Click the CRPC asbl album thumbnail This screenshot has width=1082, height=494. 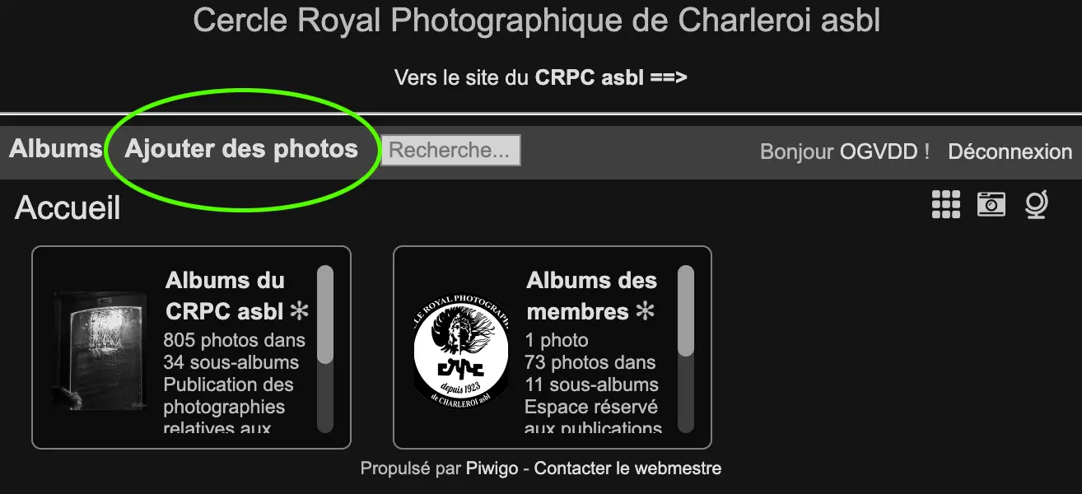(100, 349)
